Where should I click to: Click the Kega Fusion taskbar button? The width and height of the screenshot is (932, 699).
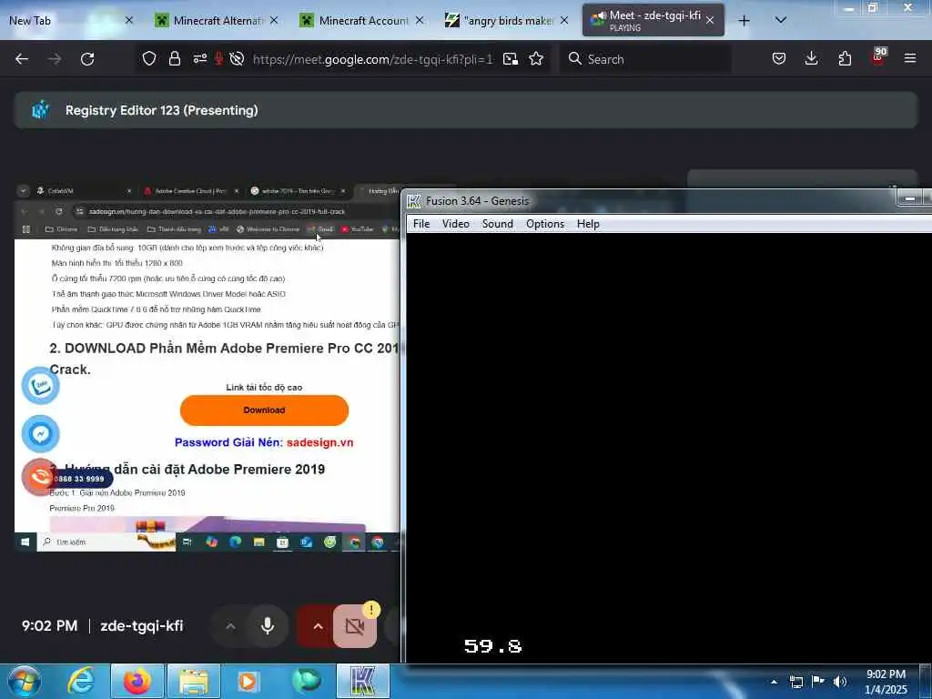(x=362, y=682)
